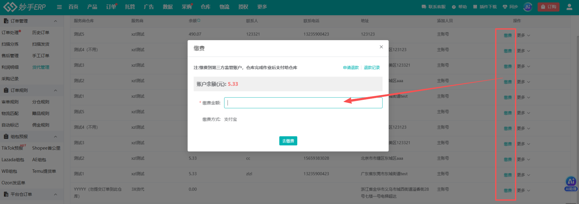The image size is (579, 204).
Task: Open 分仓规则 in the sidebar
Action: (41, 102)
